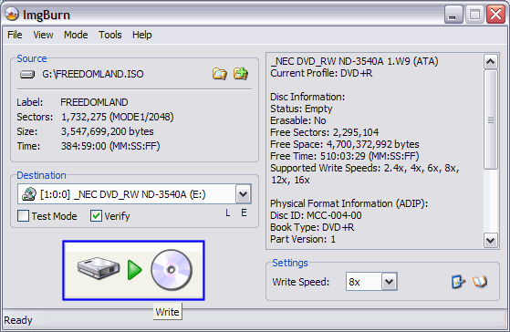Open the File menu
The height and width of the screenshot is (332, 510).
(x=15, y=35)
